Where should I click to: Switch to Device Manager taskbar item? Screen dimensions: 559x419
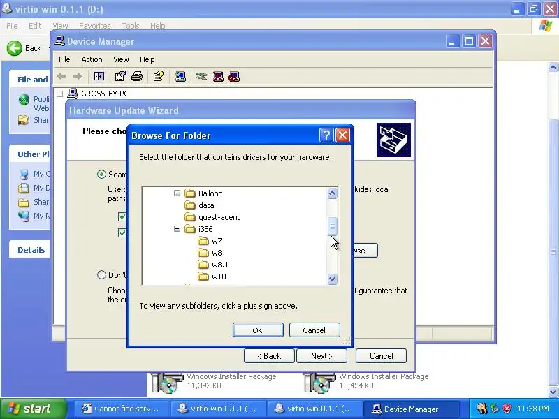[411, 409]
